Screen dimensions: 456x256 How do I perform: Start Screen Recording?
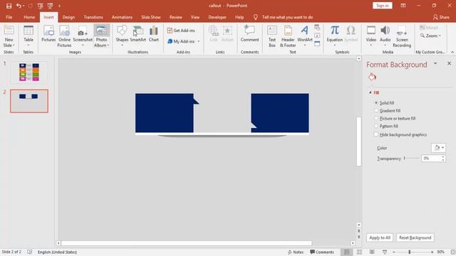(402, 36)
